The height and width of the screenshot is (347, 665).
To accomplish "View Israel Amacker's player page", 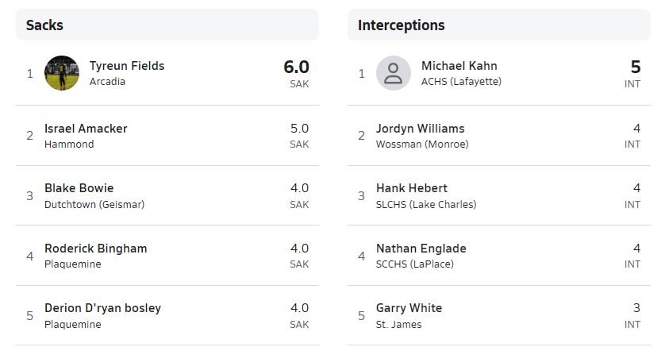I will (x=86, y=129).
